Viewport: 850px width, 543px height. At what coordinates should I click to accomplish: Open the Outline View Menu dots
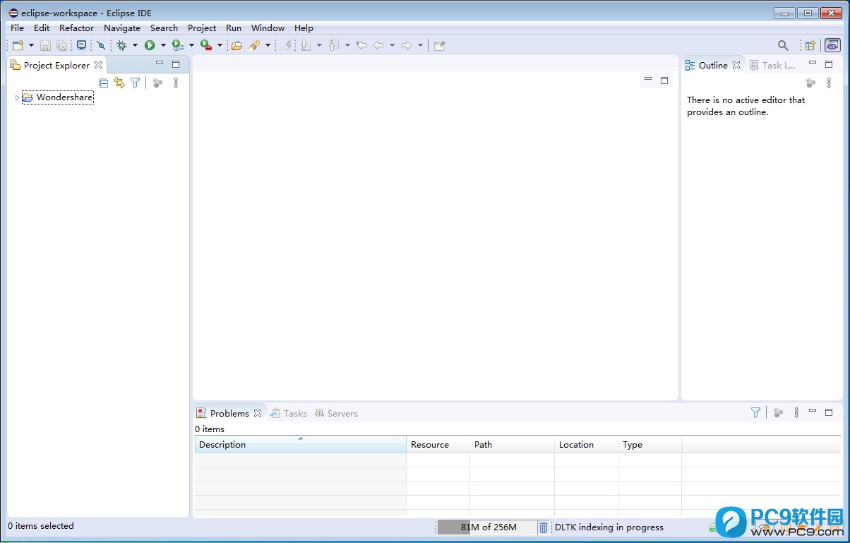click(x=829, y=83)
